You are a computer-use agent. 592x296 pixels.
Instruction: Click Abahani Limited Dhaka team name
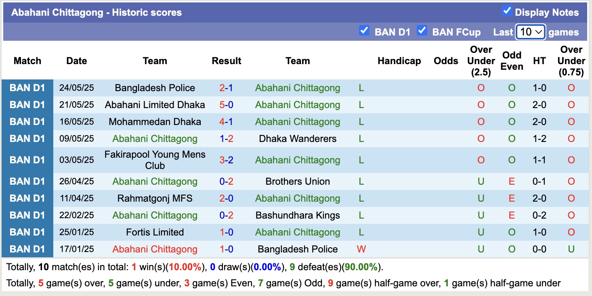point(155,104)
